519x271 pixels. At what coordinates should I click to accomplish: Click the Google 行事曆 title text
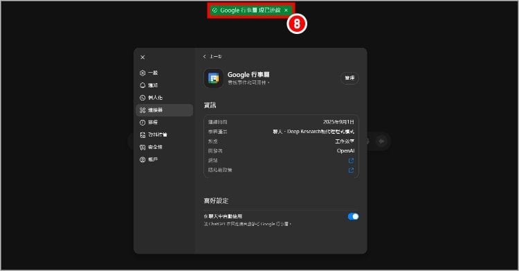point(248,75)
